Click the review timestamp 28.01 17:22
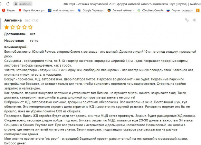Viewport: 201px width, 145px height. click(x=31, y=20)
